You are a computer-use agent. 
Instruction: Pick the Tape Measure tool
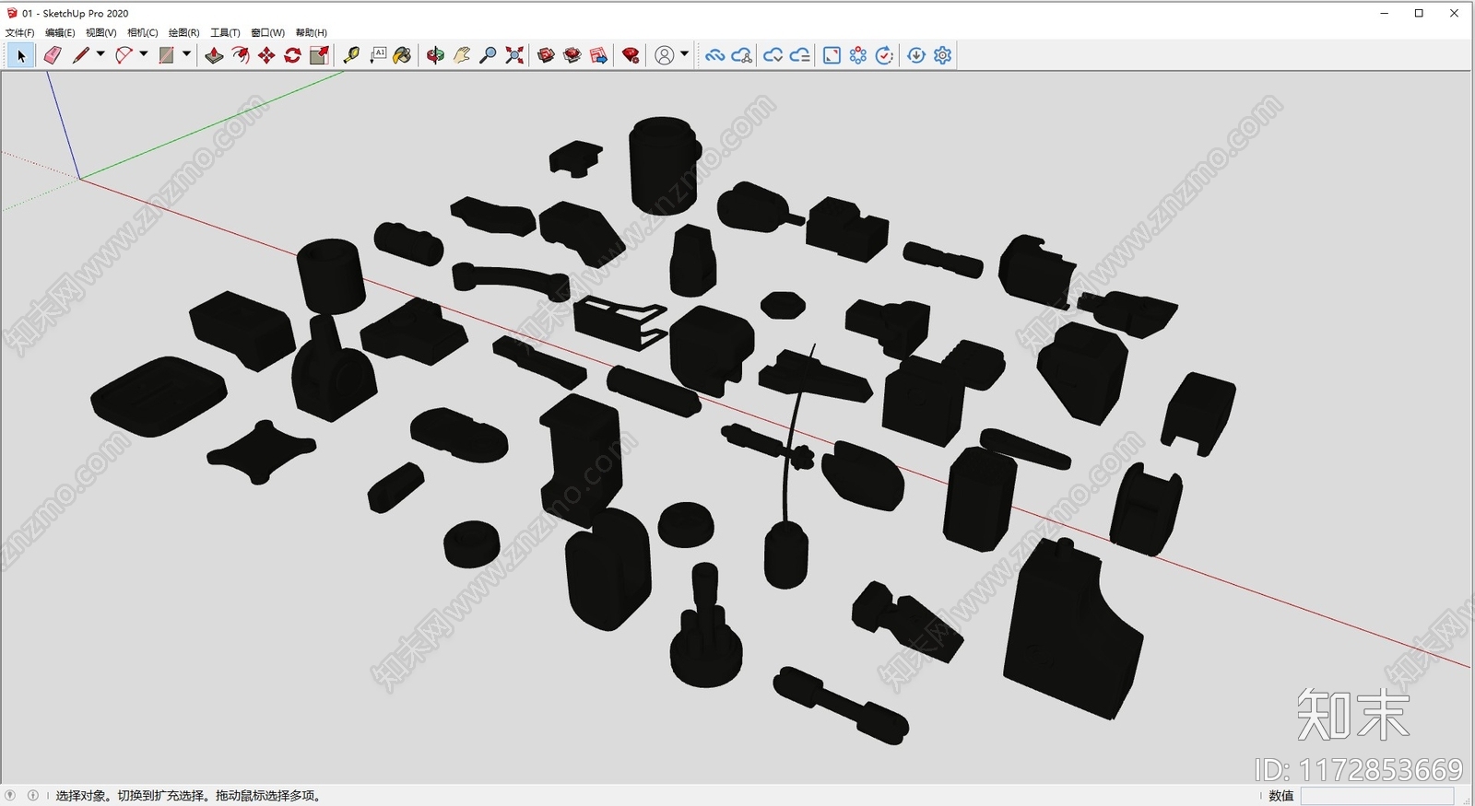point(351,55)
